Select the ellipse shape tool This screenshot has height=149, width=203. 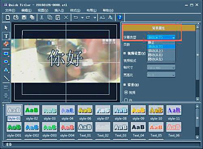(6, 62)
